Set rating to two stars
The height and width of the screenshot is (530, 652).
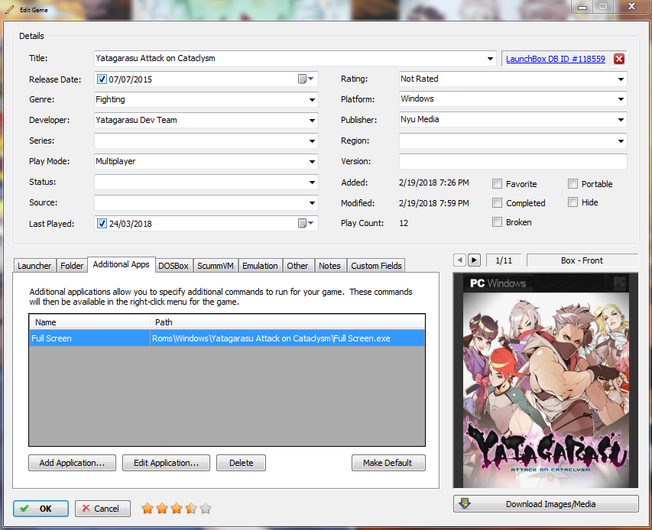click(162, 509)
